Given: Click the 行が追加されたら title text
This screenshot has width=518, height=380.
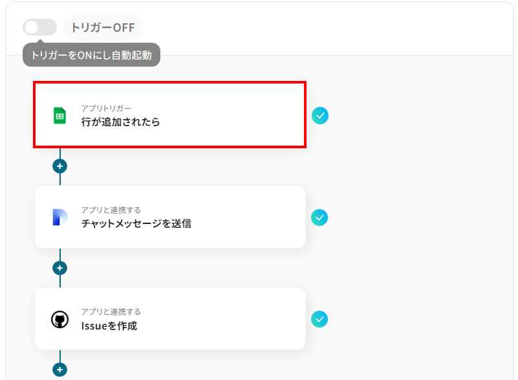Looking at the screenshot, I should tap(120, 122).
